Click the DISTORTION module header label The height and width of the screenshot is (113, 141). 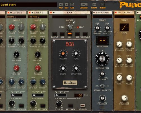124,13
